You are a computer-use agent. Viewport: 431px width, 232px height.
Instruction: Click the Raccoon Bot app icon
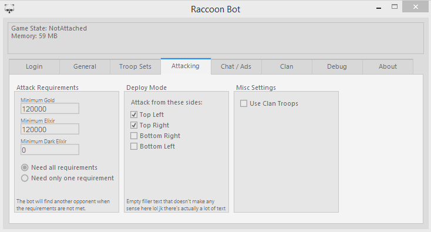9,9
